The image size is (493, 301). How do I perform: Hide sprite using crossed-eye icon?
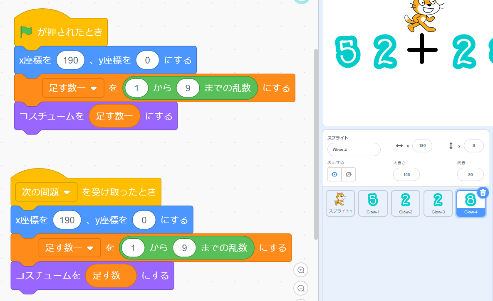[x=349, y=174]
